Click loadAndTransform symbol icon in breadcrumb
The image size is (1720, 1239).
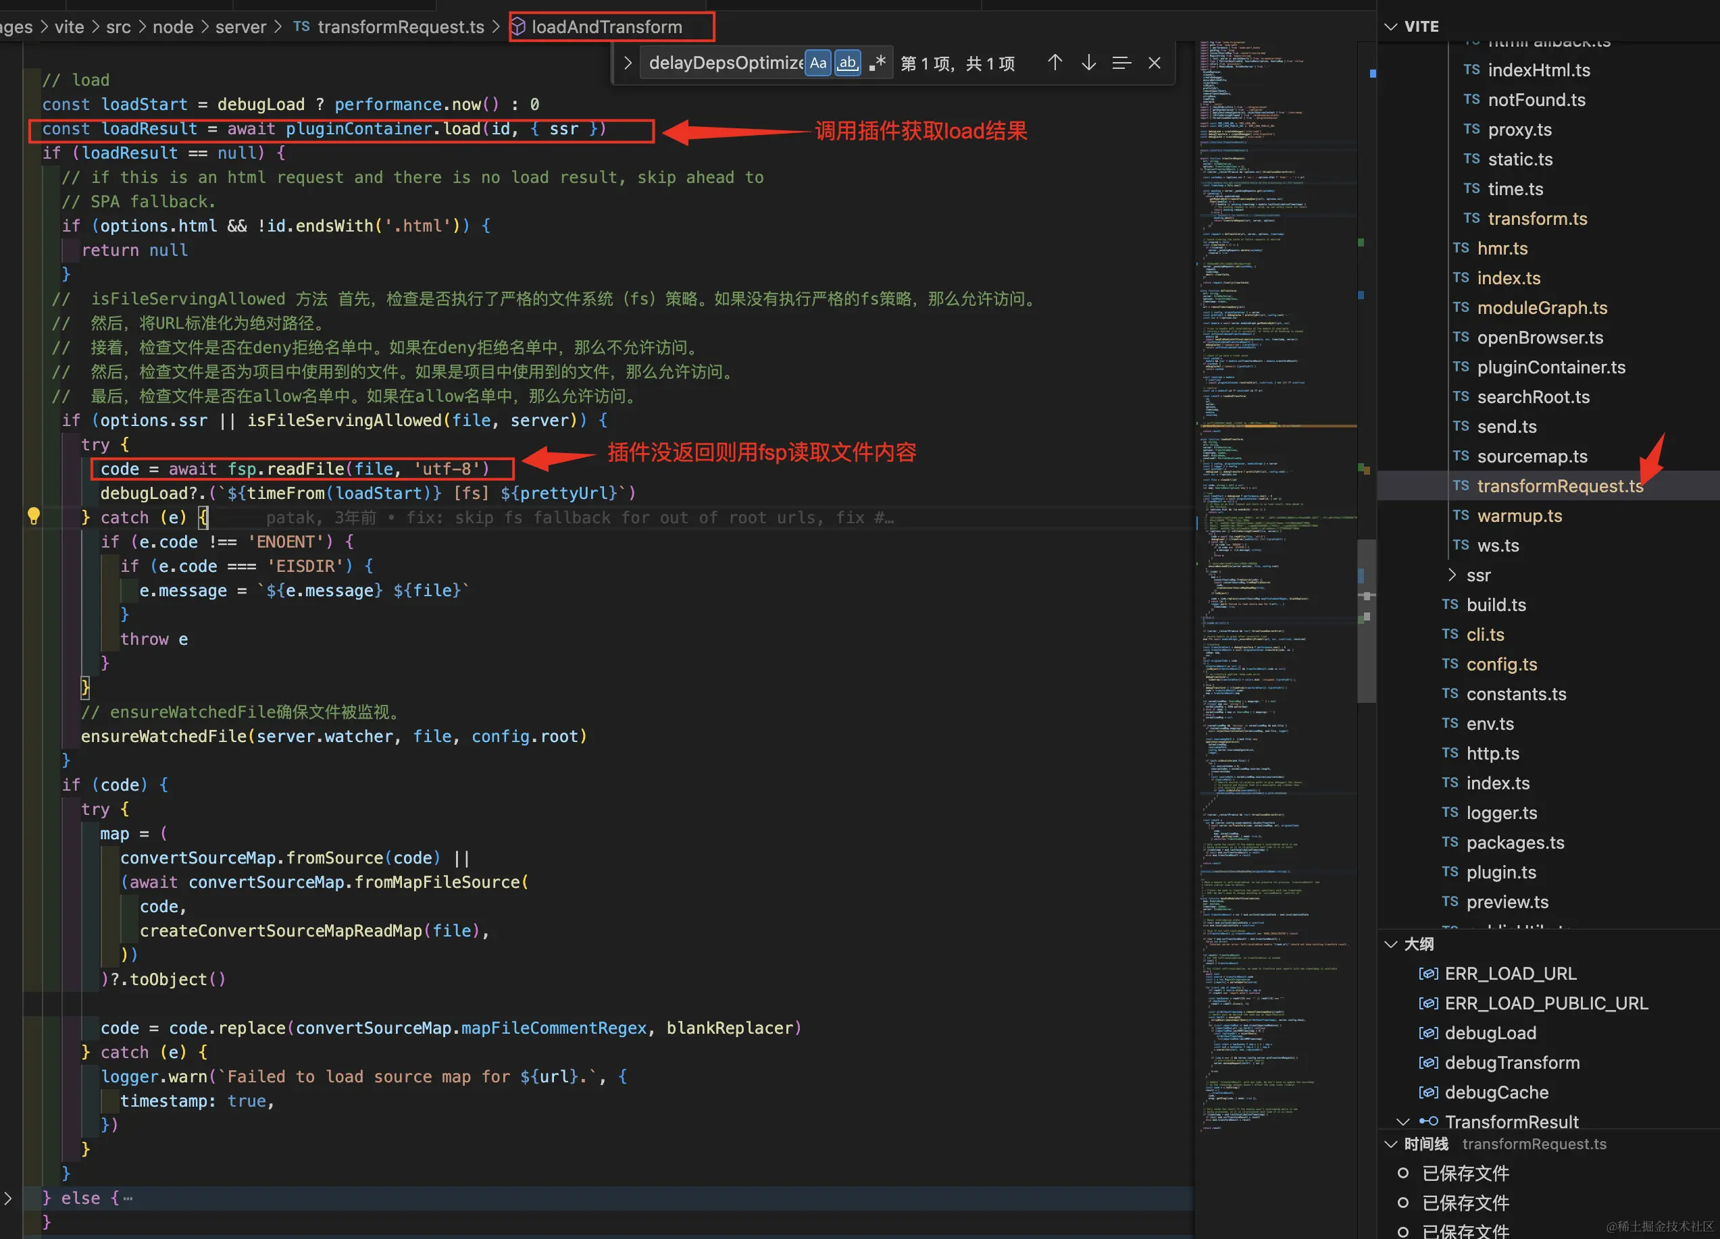[518, 27]
